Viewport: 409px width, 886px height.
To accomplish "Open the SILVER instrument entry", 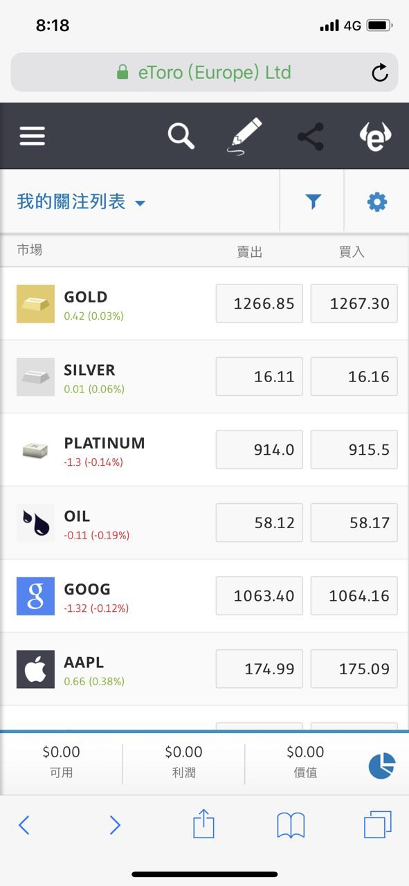I will pos(204,377).
